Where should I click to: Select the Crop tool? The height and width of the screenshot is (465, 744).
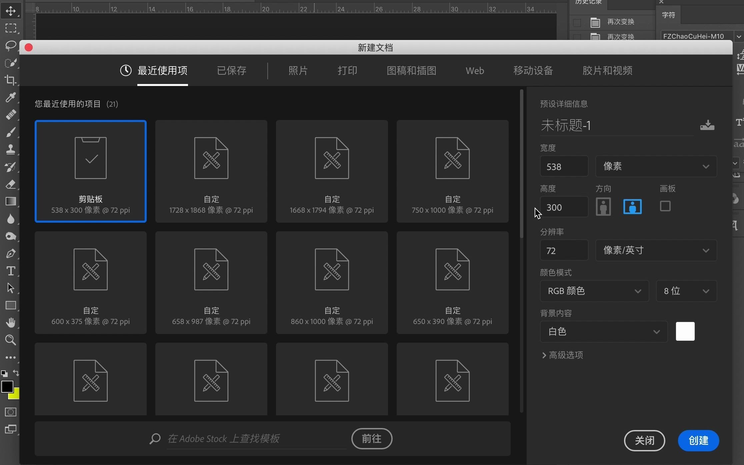(x=10, y=80)
